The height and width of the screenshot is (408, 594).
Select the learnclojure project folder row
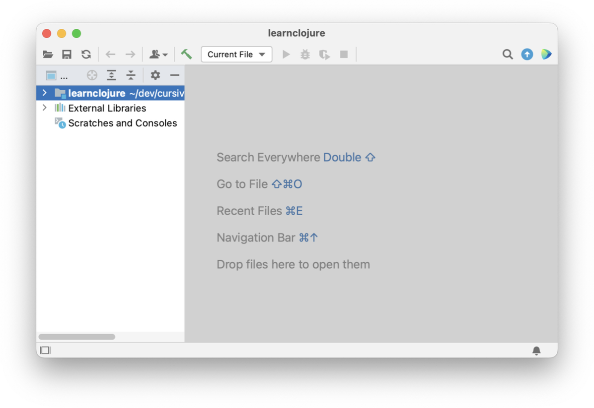pos(110,93)
